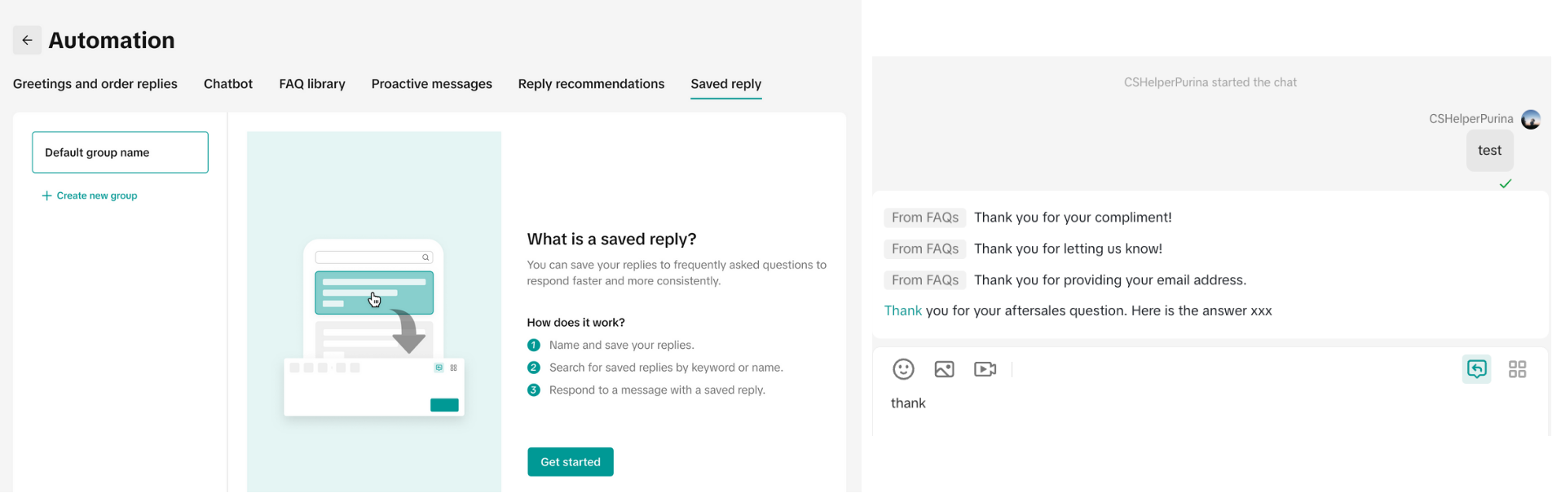Viewport: 1552px width, 493px height.
Task: Click the CSHelperPurina profile avatar
Action: click(x=1531, y=119)
